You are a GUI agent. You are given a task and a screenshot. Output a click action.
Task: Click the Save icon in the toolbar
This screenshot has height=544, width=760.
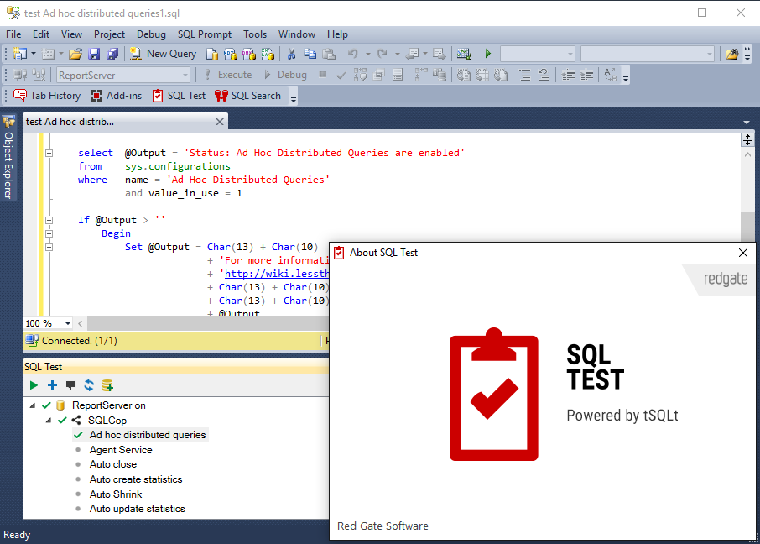[94, 54]
